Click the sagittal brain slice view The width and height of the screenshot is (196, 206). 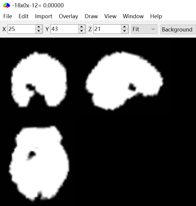tap(124, 81)
